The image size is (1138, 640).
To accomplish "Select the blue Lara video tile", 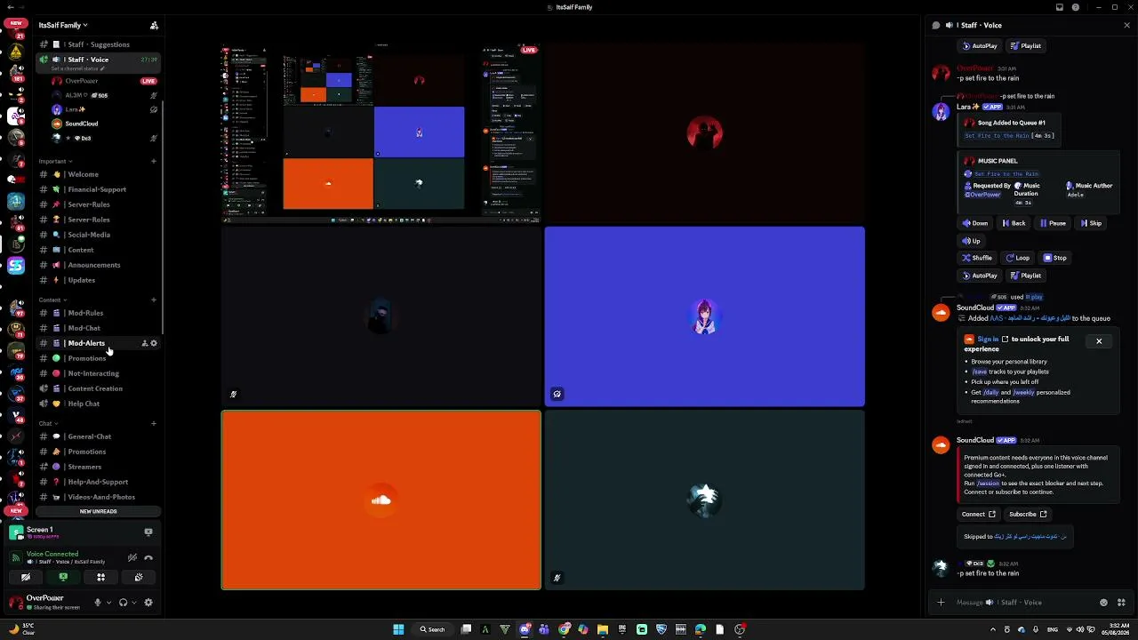I will click(704, 316).
